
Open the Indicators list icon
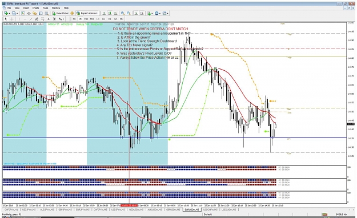[x=149, y=14]
